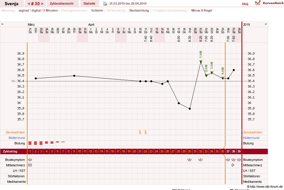Select the Svenja profile tab
284x190 pixels.
pyautogui.click(x=11, y=3)
